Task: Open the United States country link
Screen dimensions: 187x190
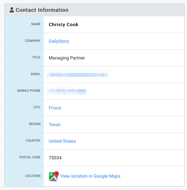Action: point(62,141)
